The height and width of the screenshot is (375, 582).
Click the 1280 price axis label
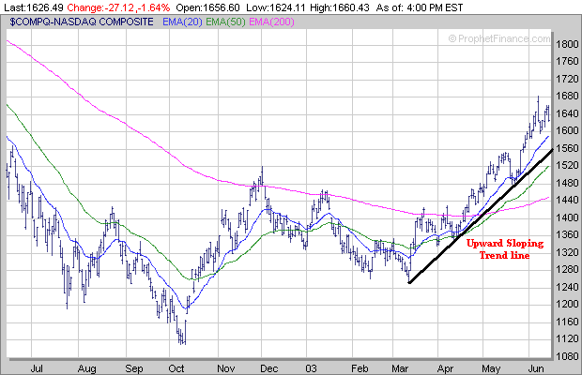pos(567,269)
